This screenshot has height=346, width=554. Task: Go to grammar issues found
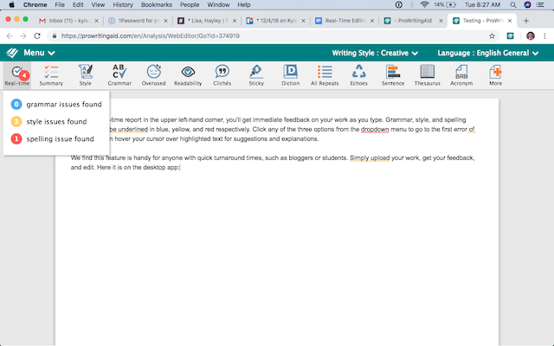[56, 104]
